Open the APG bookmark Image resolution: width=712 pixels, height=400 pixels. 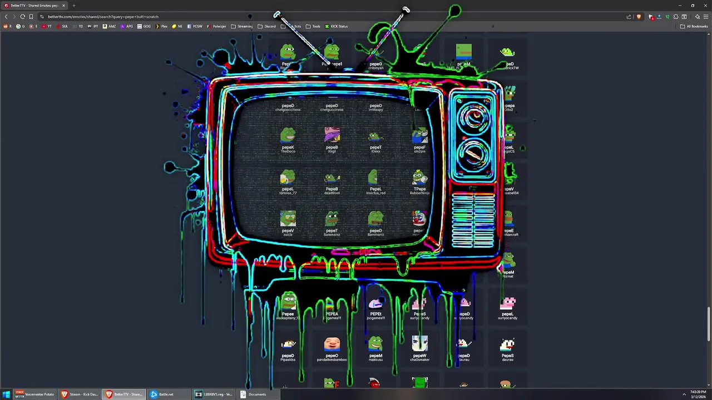126,26
